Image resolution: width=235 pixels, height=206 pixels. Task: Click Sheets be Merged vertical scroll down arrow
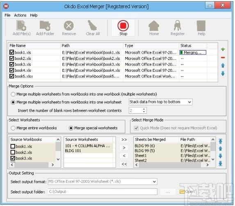point(213,159)
